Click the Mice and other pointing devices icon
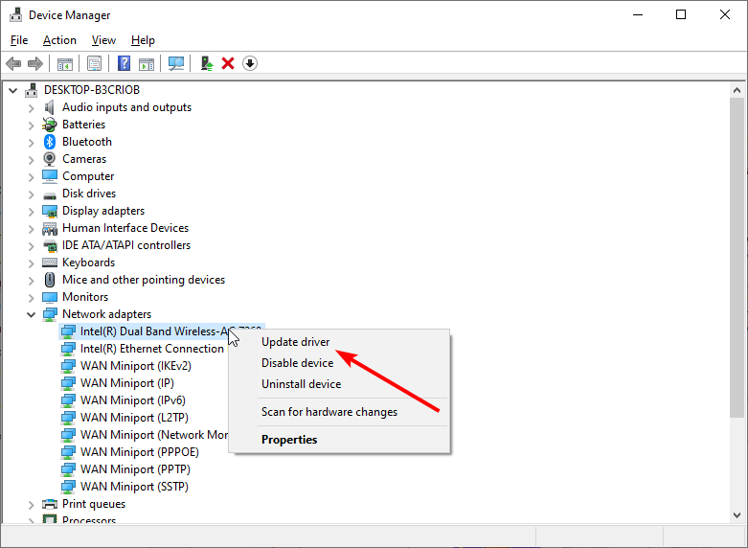748x548 pixels. click(x=50, y=280)
